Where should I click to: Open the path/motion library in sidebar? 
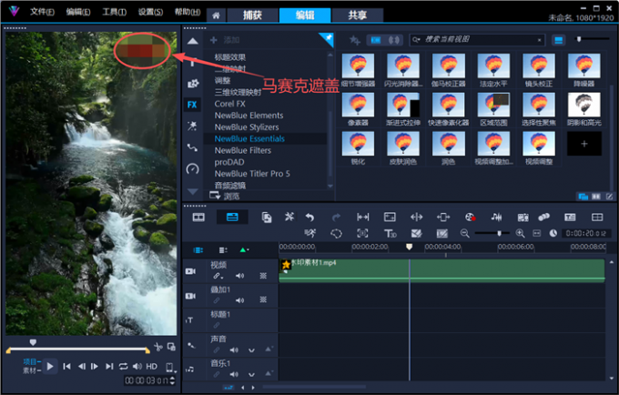(x=192, y=147)
